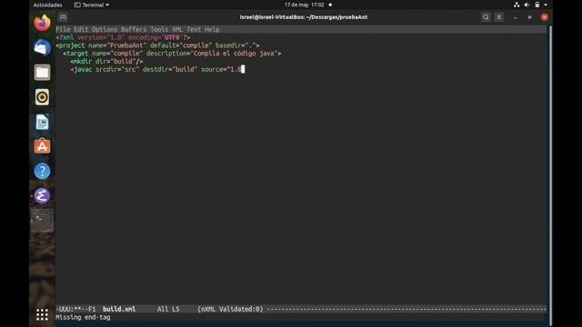The width and height of the screenshot is (582, 327).
Task: Click the javac srcdir line
Action: tap(157, 69)
